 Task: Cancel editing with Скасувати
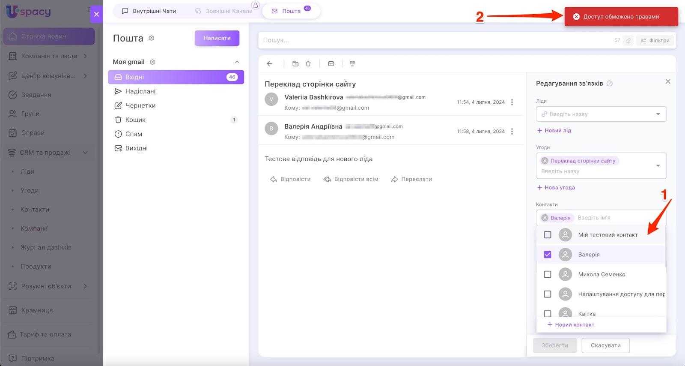[605, 345]
